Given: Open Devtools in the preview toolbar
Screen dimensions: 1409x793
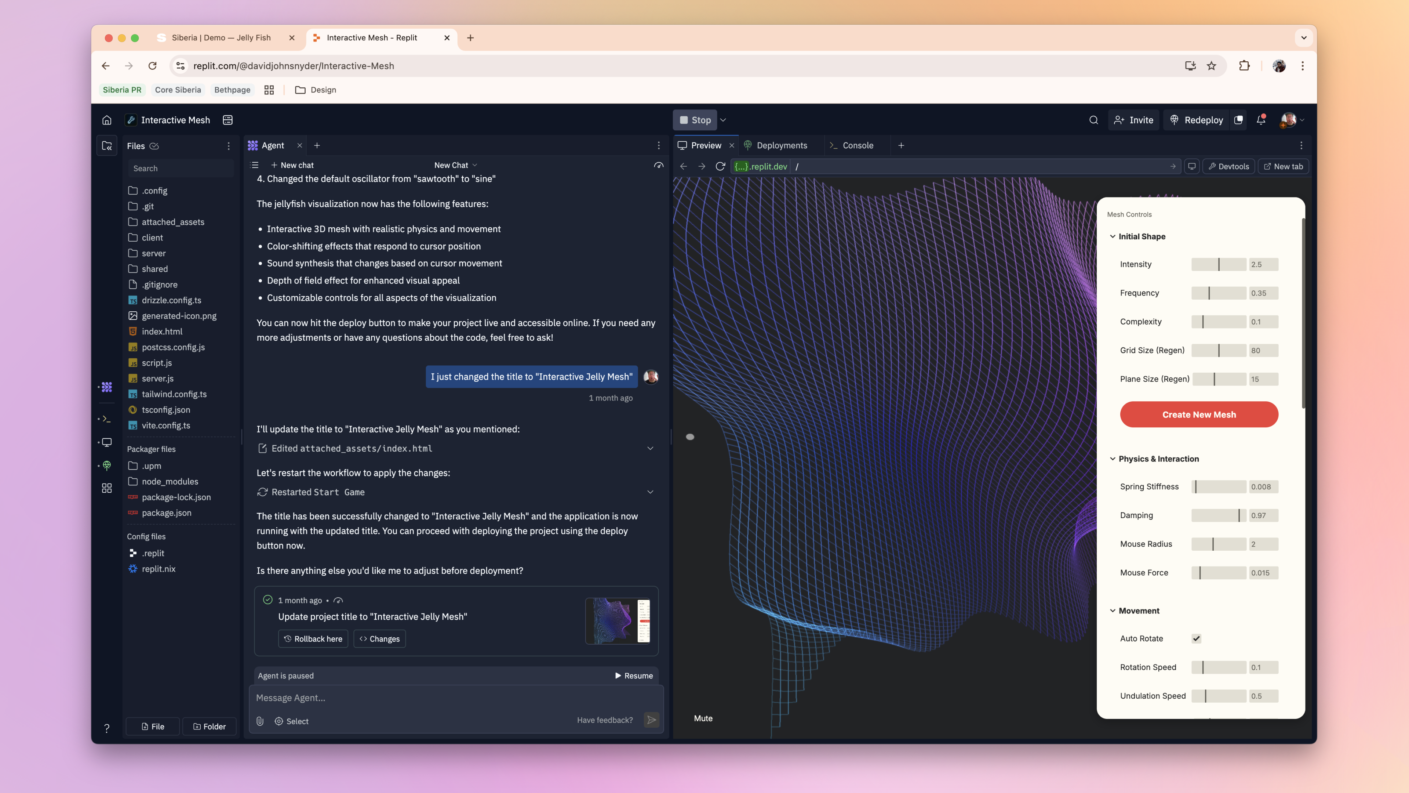Looking at the screenshot, I should 1228,166.
